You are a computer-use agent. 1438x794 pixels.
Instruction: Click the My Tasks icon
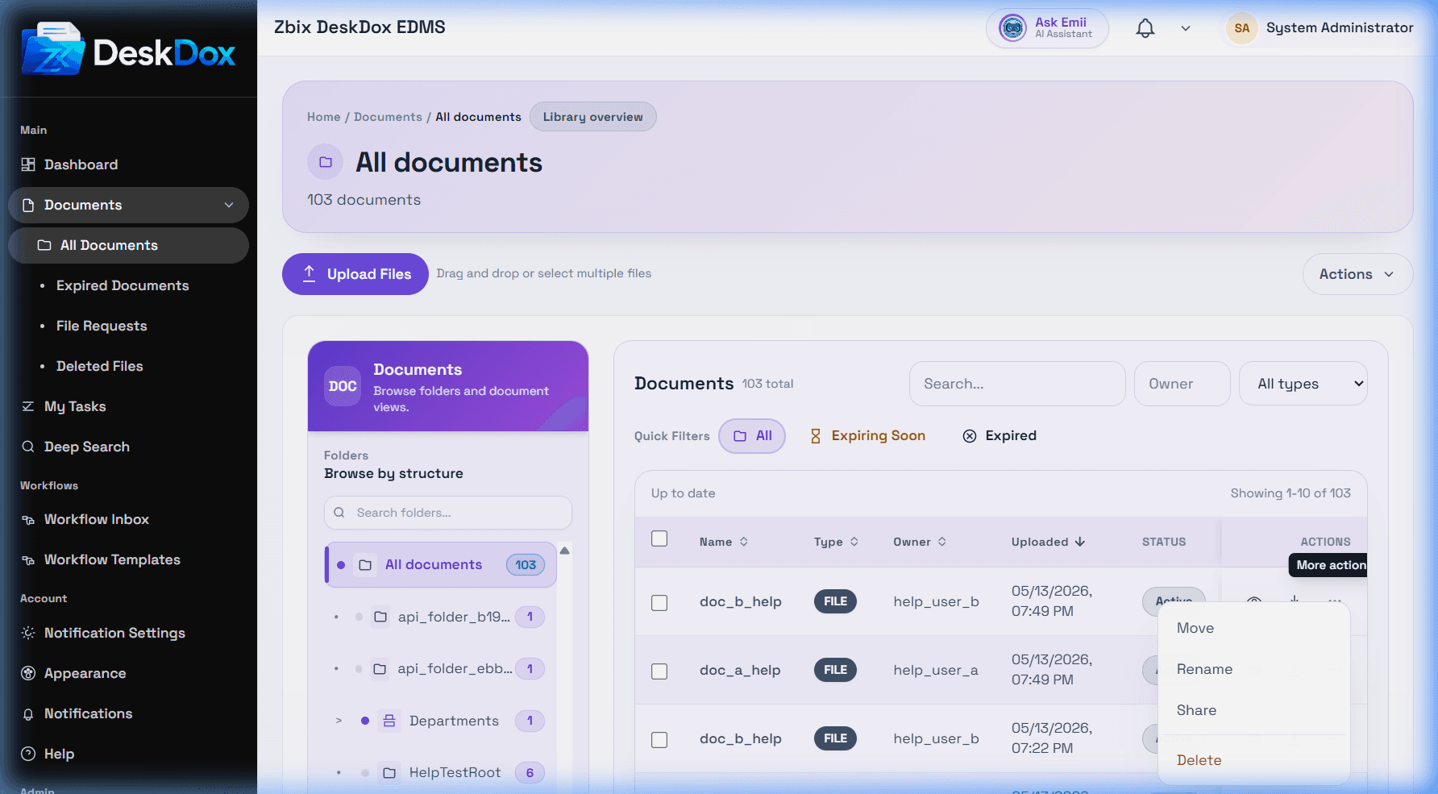click(28, 406)
